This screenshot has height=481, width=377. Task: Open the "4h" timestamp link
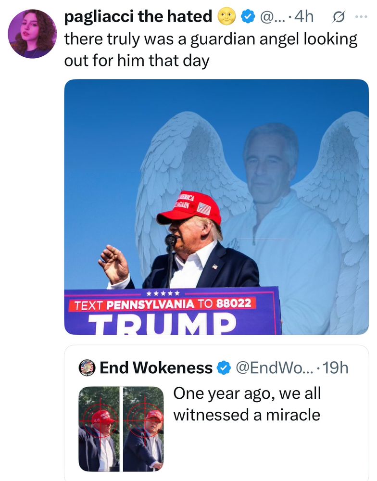click(304, 17)
